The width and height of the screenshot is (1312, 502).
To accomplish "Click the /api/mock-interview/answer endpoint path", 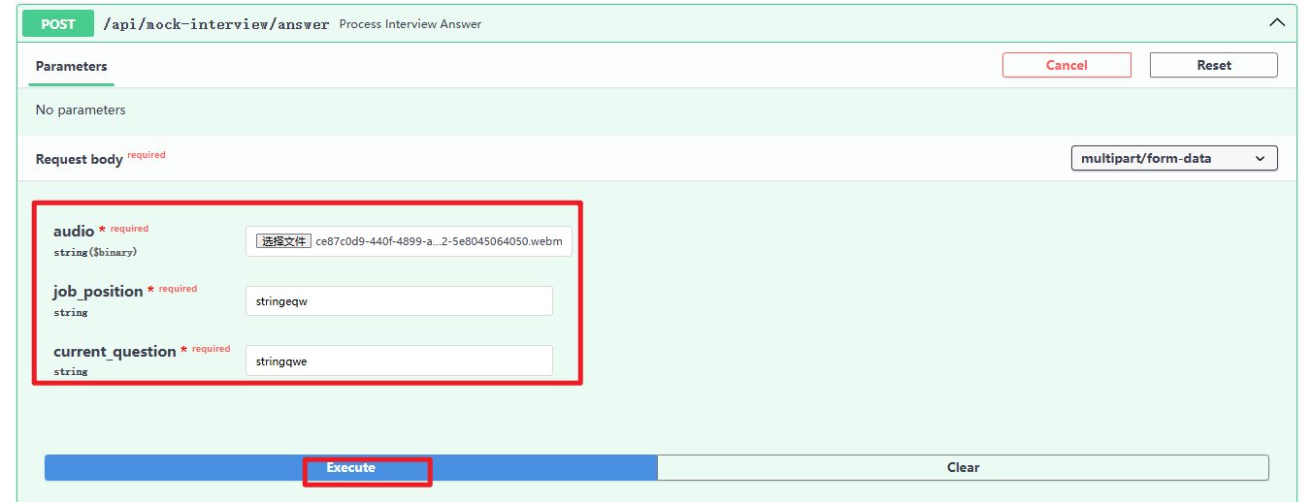I will [x=215, y=24].
